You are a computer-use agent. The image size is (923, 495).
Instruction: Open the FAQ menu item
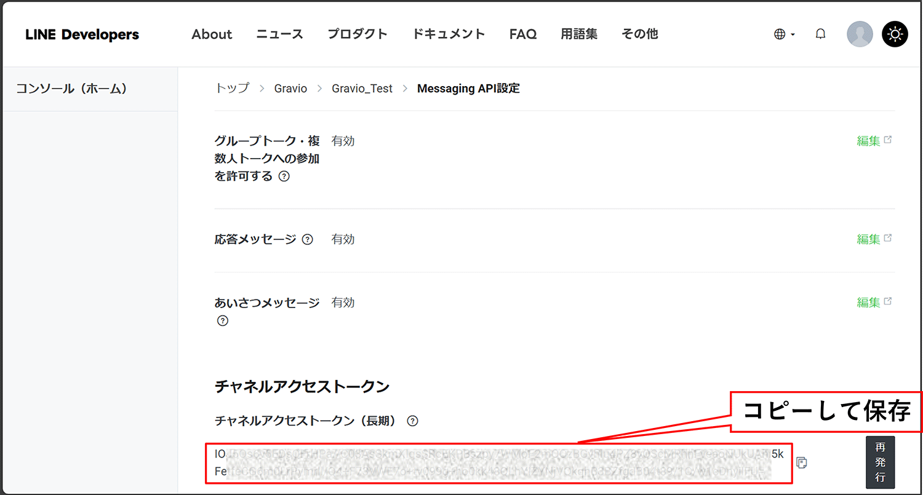[x=523, y=34]
